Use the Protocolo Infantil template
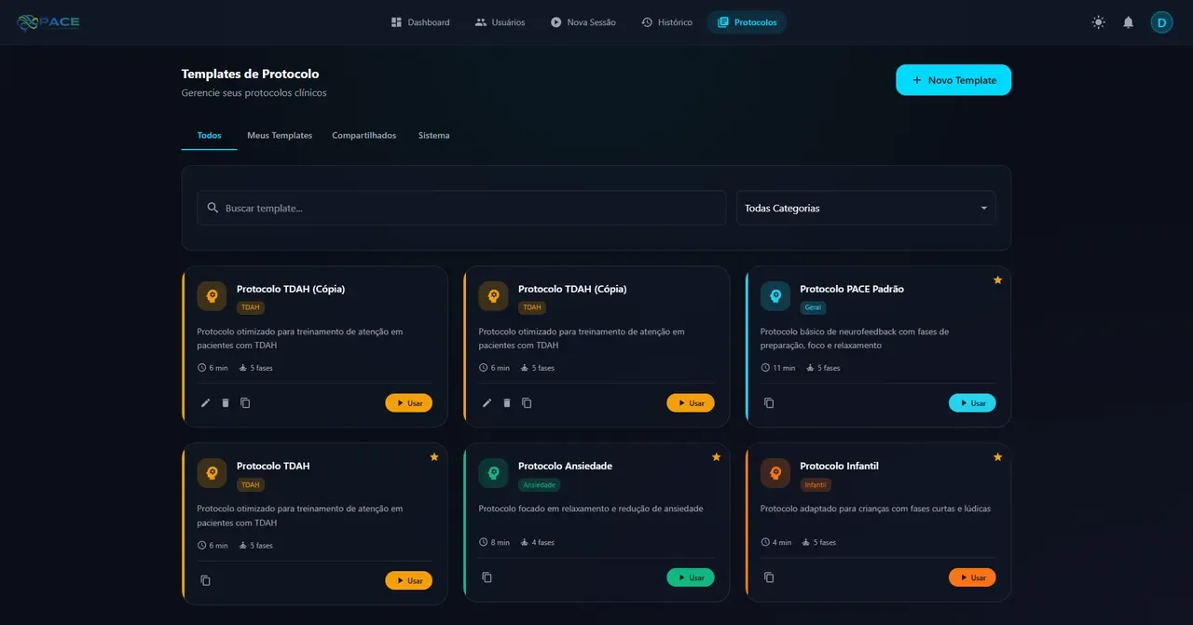This screenshot has width=1193, height=625. 972,577
